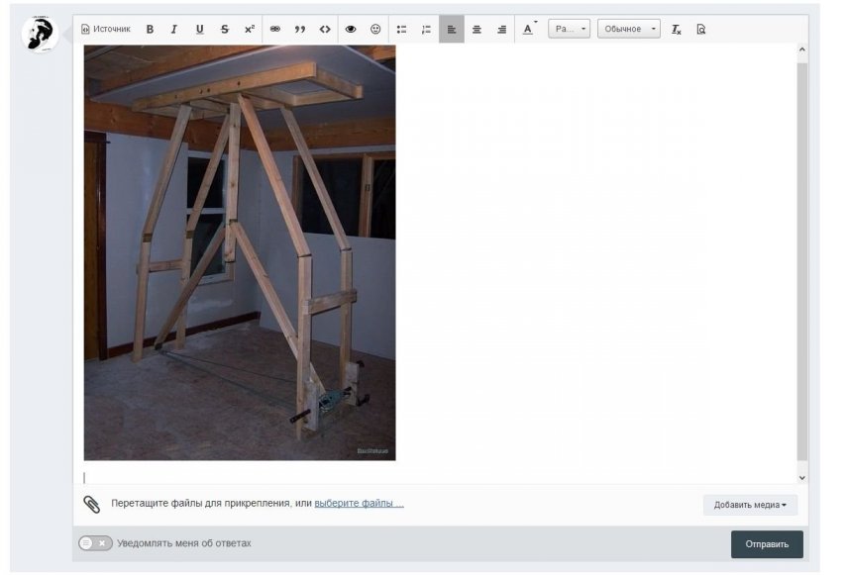Open the Обычное paragraph style dropdown
Screen dimensions: 847x575
[x=628, y=30]
